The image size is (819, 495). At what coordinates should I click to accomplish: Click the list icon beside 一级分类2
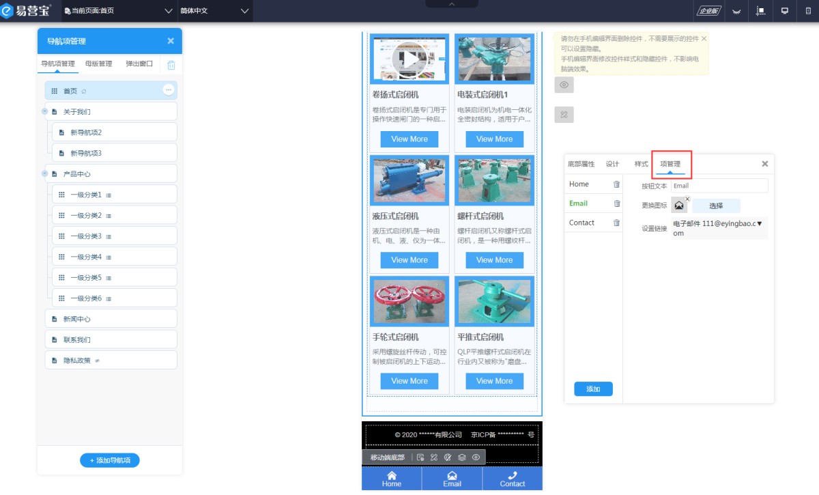point(109,216)
